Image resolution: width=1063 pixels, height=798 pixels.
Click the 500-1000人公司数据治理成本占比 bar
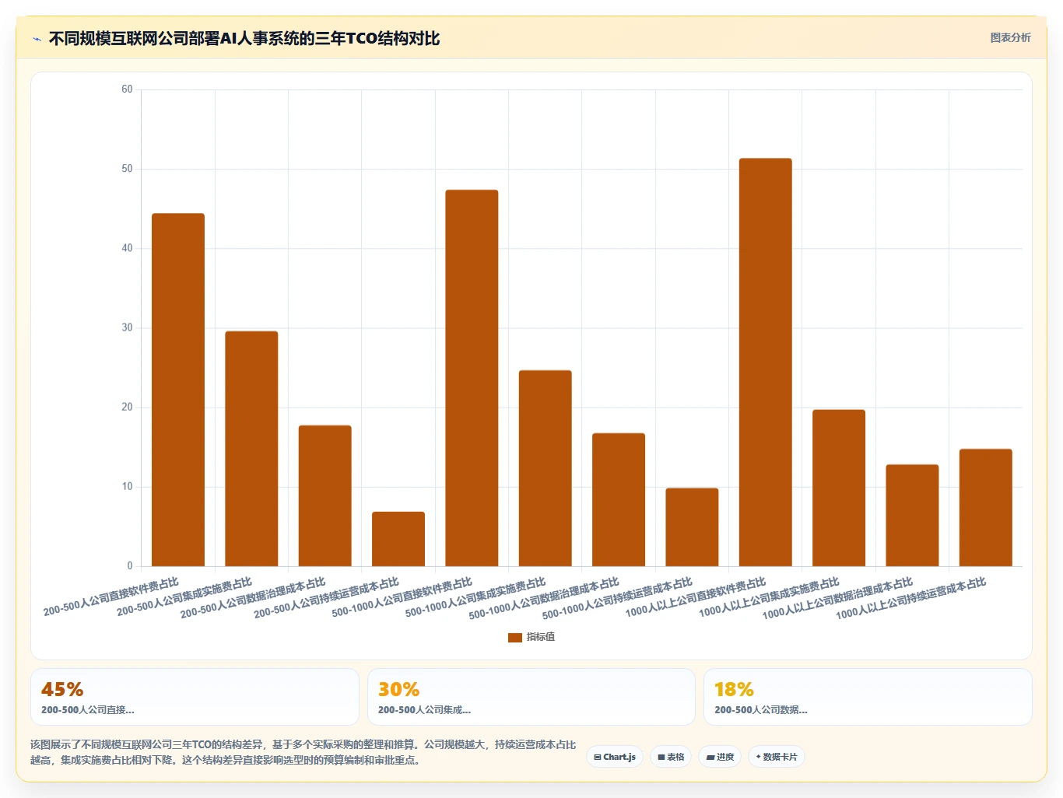(x=619, y=499)
